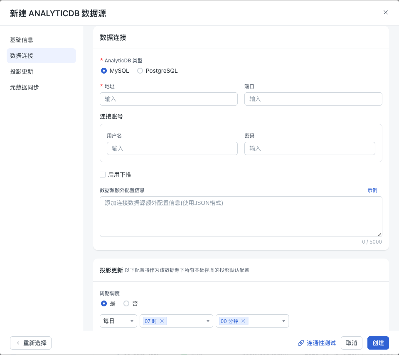Open the 基础信息 section
The width and height of the screenshot is (399, 355).
(x=22, y=40)
